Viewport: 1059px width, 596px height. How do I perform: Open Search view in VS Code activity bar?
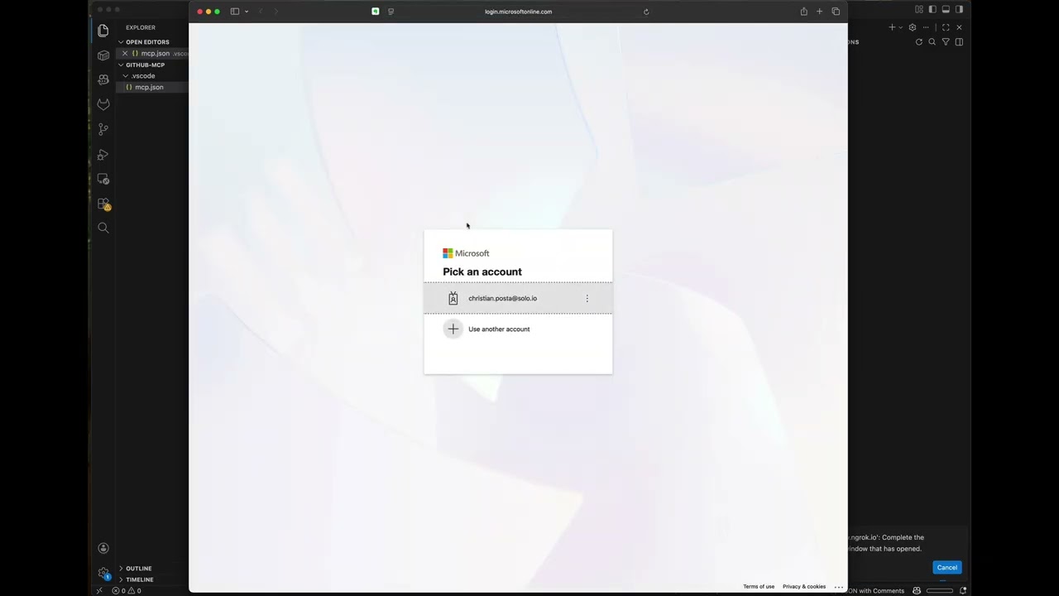point(103,228)
